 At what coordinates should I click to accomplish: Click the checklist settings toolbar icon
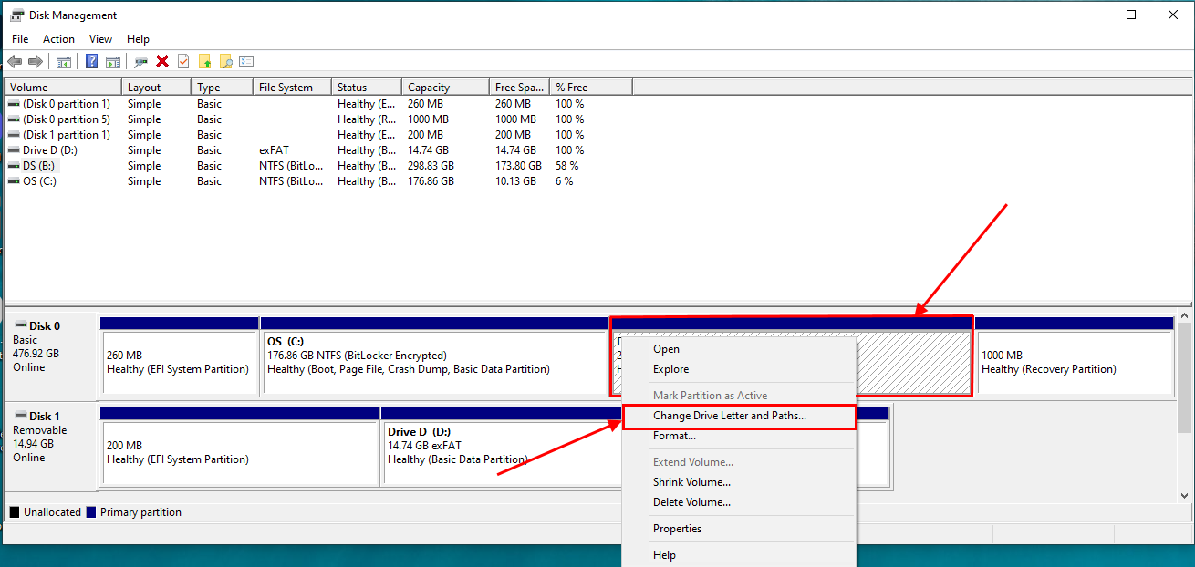pos(246,61)
